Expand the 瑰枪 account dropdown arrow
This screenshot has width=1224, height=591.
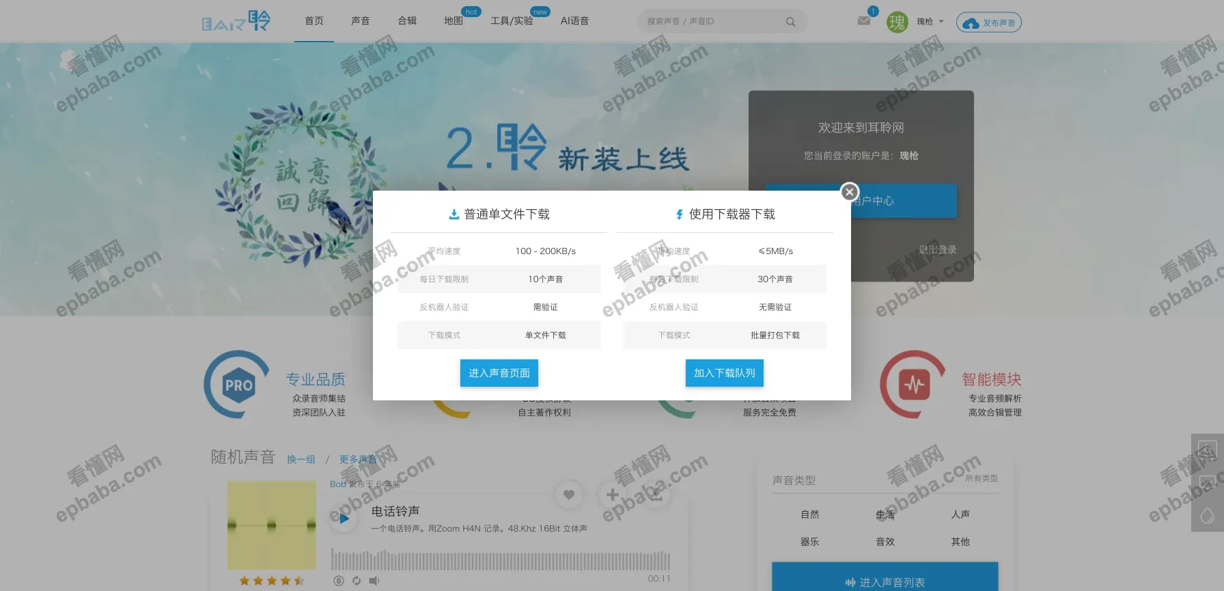941,22
